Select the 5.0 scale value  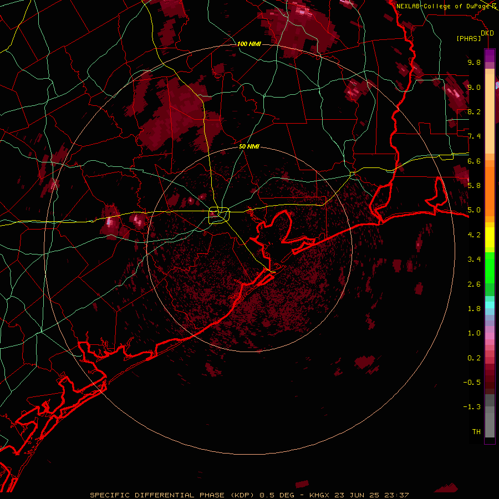474,210
